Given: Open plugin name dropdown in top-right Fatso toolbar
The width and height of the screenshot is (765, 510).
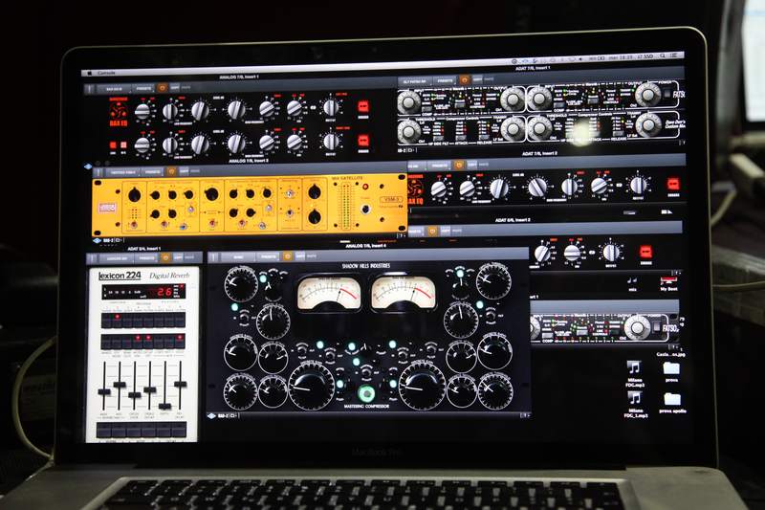Looking at the screenshot, I should point(415,81).
